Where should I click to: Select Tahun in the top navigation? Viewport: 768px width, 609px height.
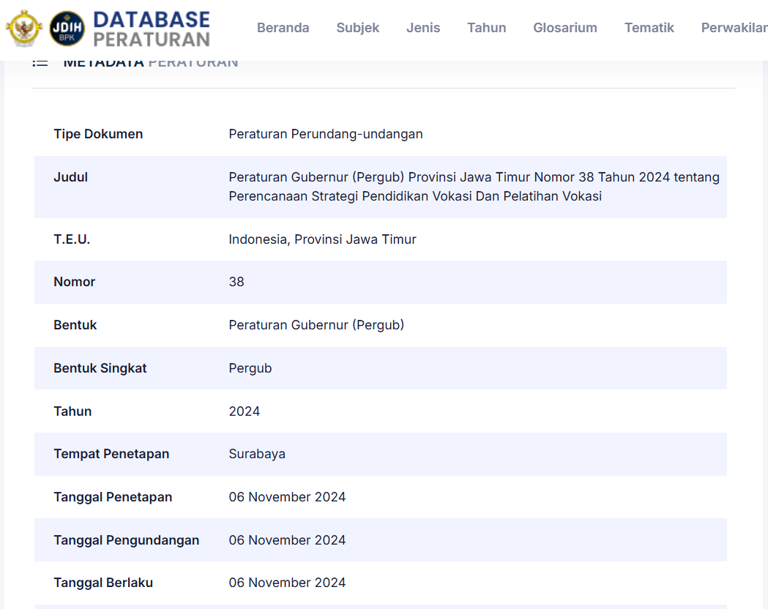pos(486,28)
